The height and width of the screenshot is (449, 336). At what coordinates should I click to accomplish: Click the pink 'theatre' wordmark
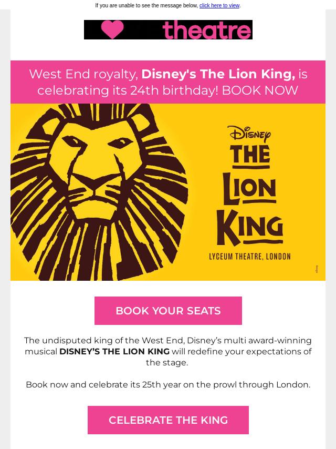pyautogui.click(x=207, y=29)
